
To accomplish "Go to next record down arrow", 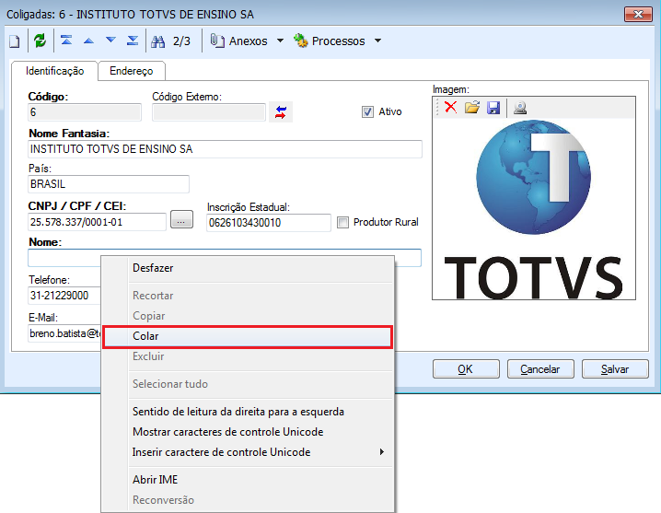I will click(x=110, y=41).
